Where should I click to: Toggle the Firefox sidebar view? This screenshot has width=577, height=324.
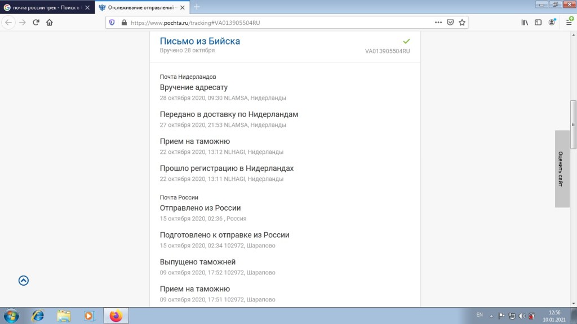click(x=538, y=23)
